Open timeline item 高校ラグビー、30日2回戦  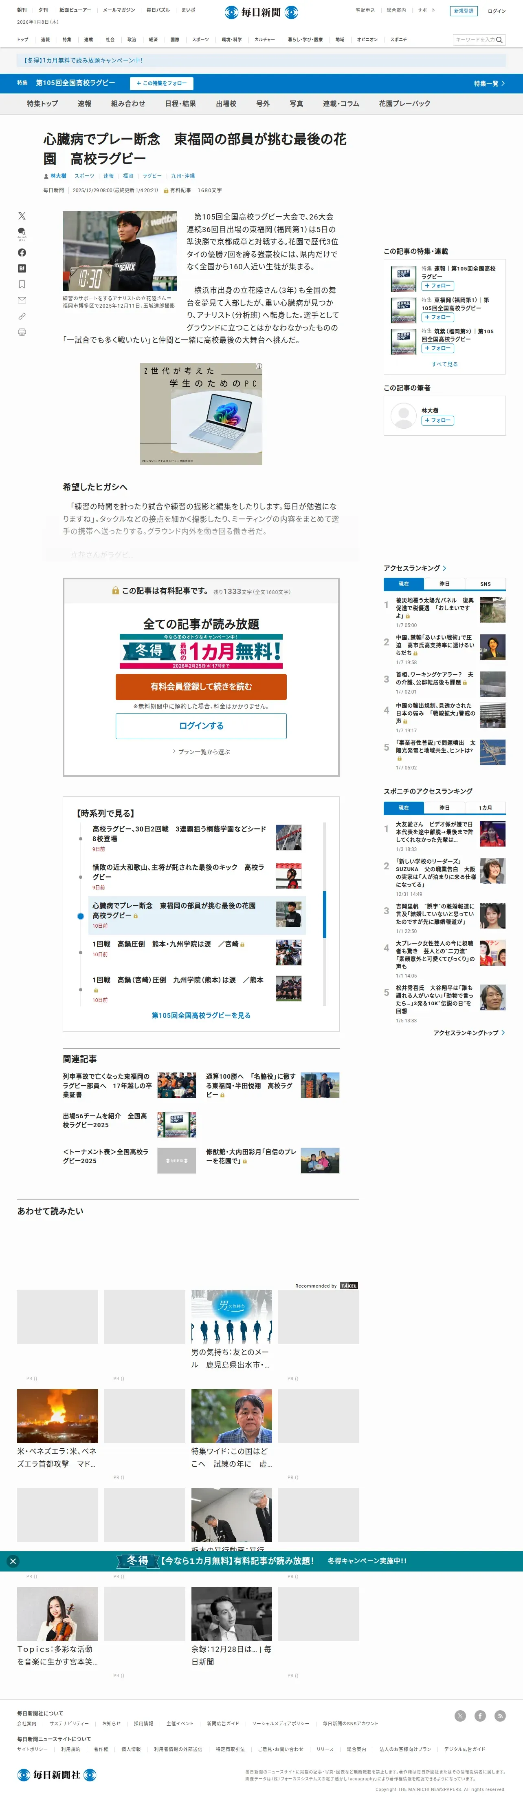(x=180, y=834)
